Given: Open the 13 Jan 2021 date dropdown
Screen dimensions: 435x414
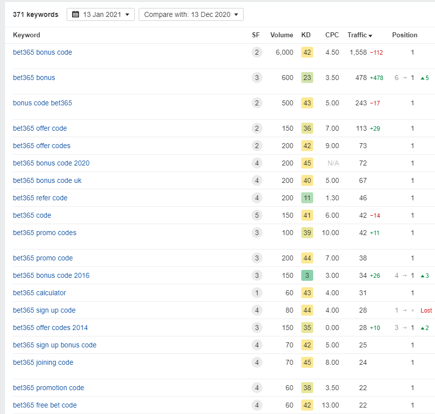Looking at the screenshot, I should coord(100,14).
